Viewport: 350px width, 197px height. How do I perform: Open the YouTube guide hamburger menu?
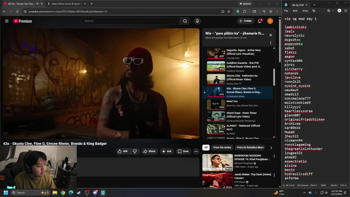pos(7,21)
